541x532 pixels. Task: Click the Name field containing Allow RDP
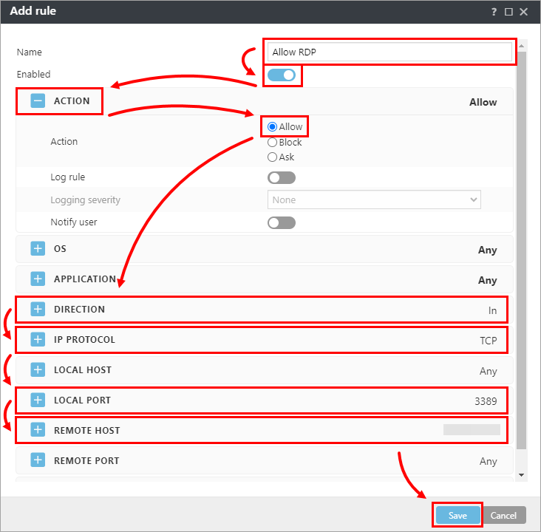click(x=389, y=52)
